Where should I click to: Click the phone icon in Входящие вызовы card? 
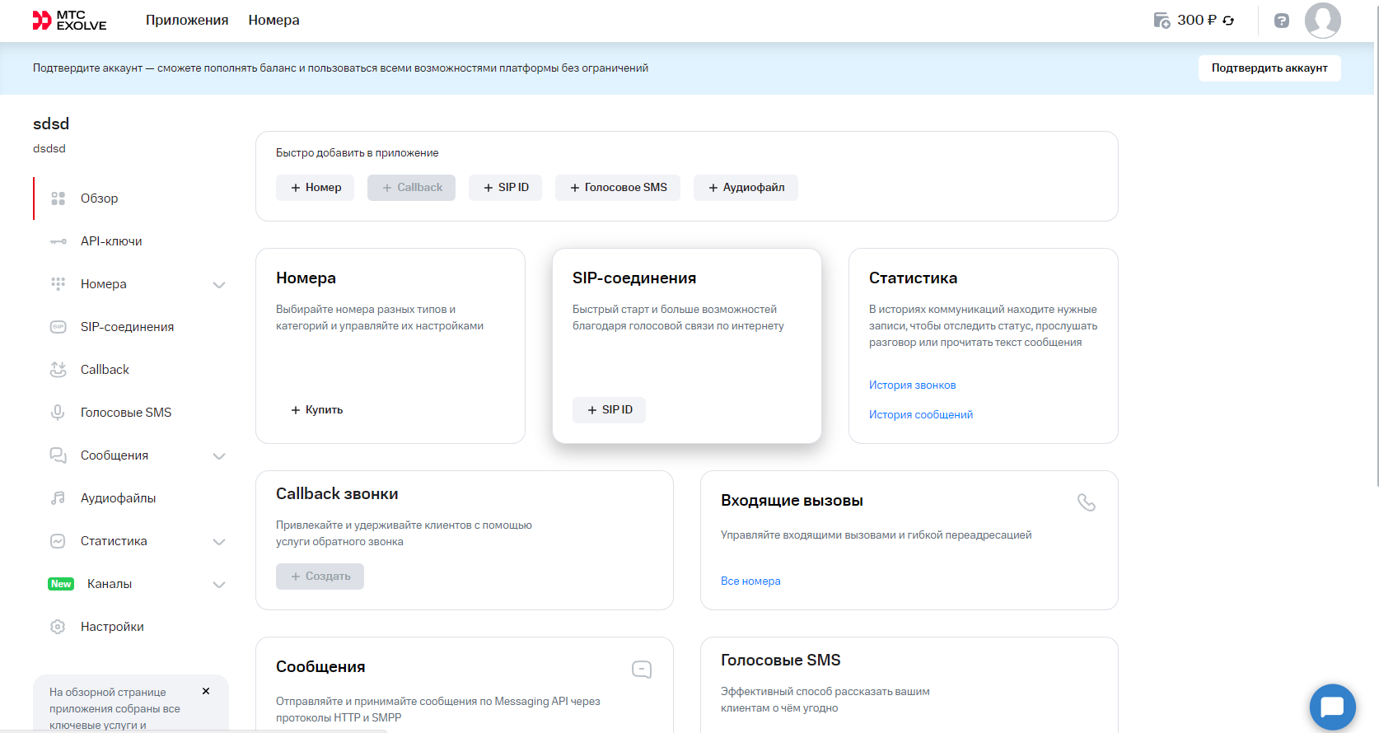[1087, 502]
